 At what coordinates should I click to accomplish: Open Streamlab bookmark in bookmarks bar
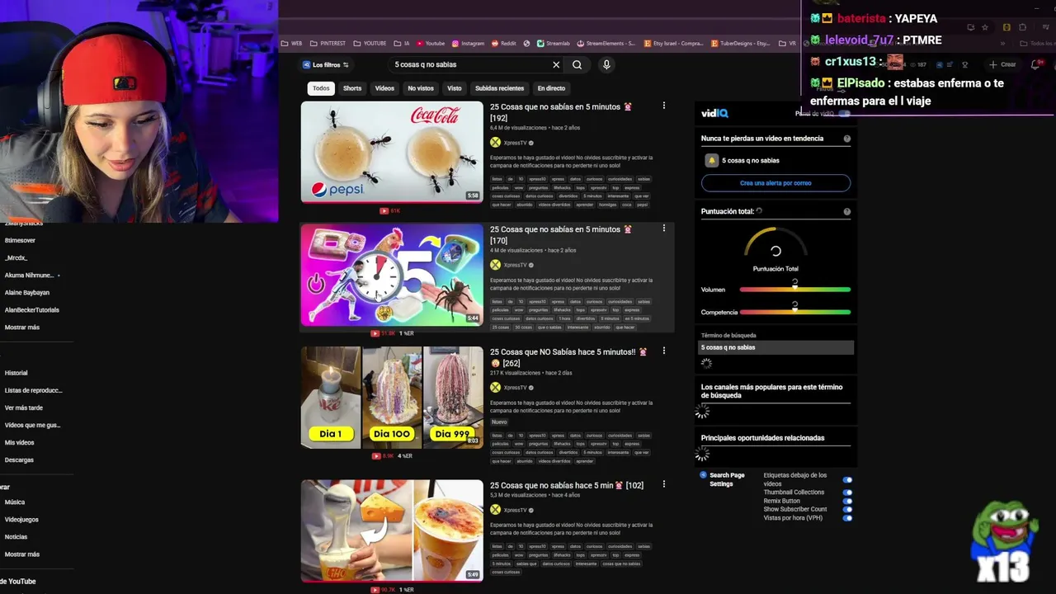(553, 44)
